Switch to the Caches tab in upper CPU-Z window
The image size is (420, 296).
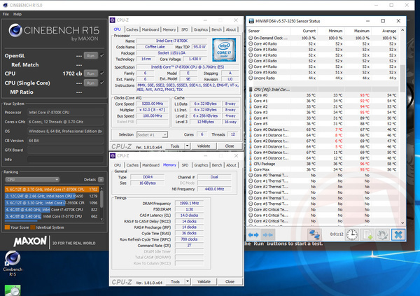(132, 29)
